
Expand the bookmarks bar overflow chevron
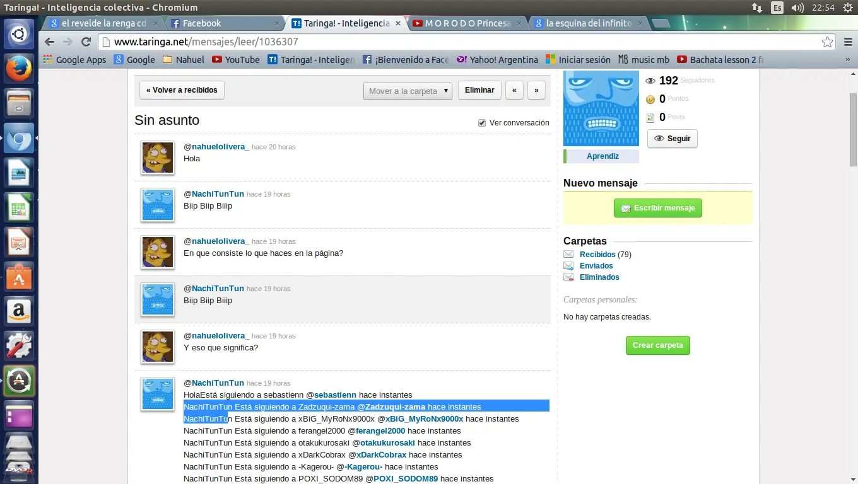coord(849,60)
